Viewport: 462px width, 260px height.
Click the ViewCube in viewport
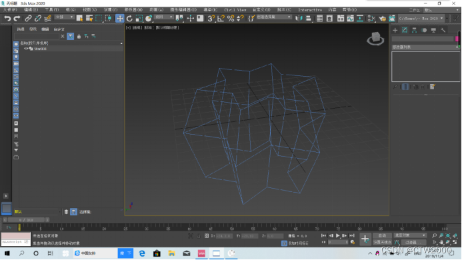pos(375,39)
